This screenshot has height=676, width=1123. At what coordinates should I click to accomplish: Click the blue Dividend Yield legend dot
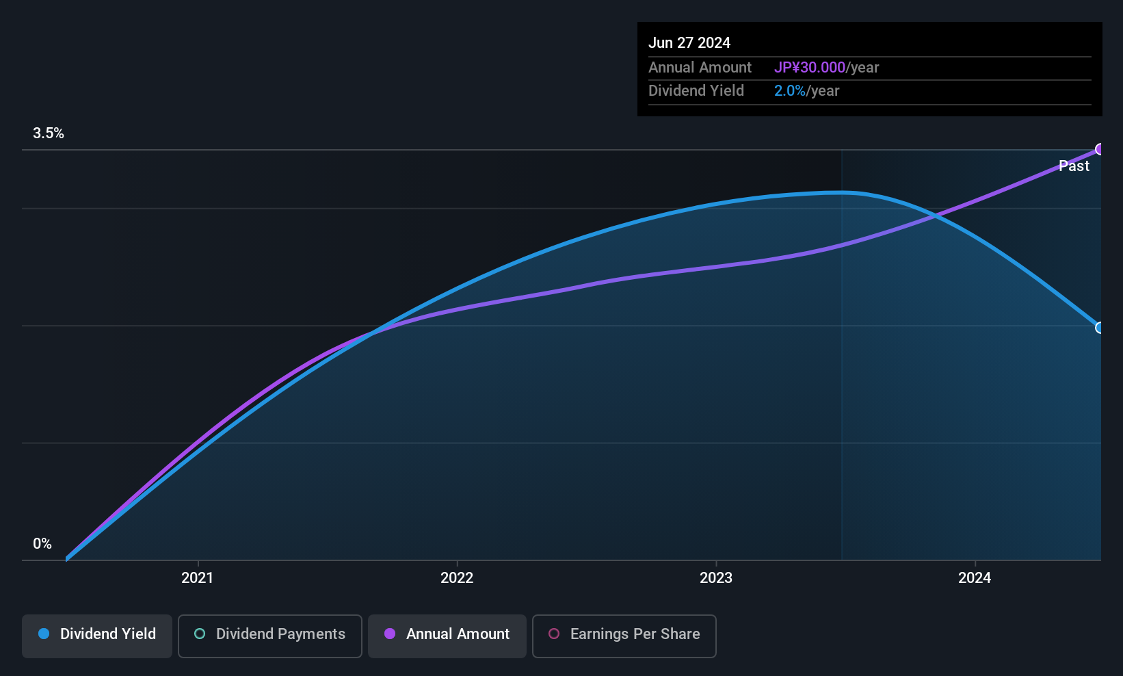[x=44, y=634]
